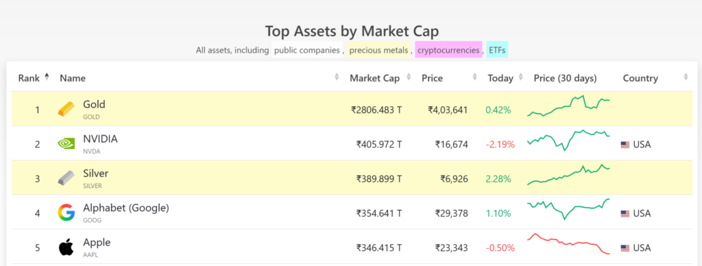Sort by Market Cap column arrows

click(409, 77)
